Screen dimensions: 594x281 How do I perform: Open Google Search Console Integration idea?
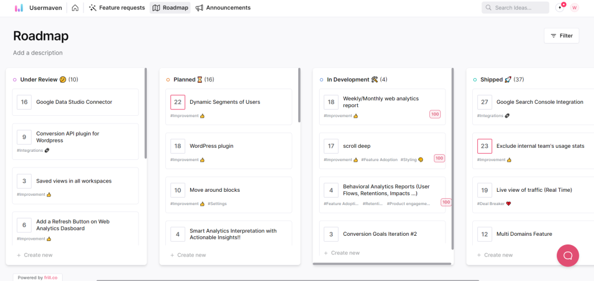pos(540,102)
